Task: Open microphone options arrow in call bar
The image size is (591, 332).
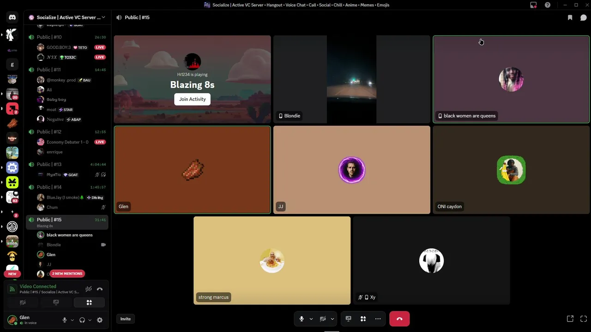Action: [x=311, y=319]
